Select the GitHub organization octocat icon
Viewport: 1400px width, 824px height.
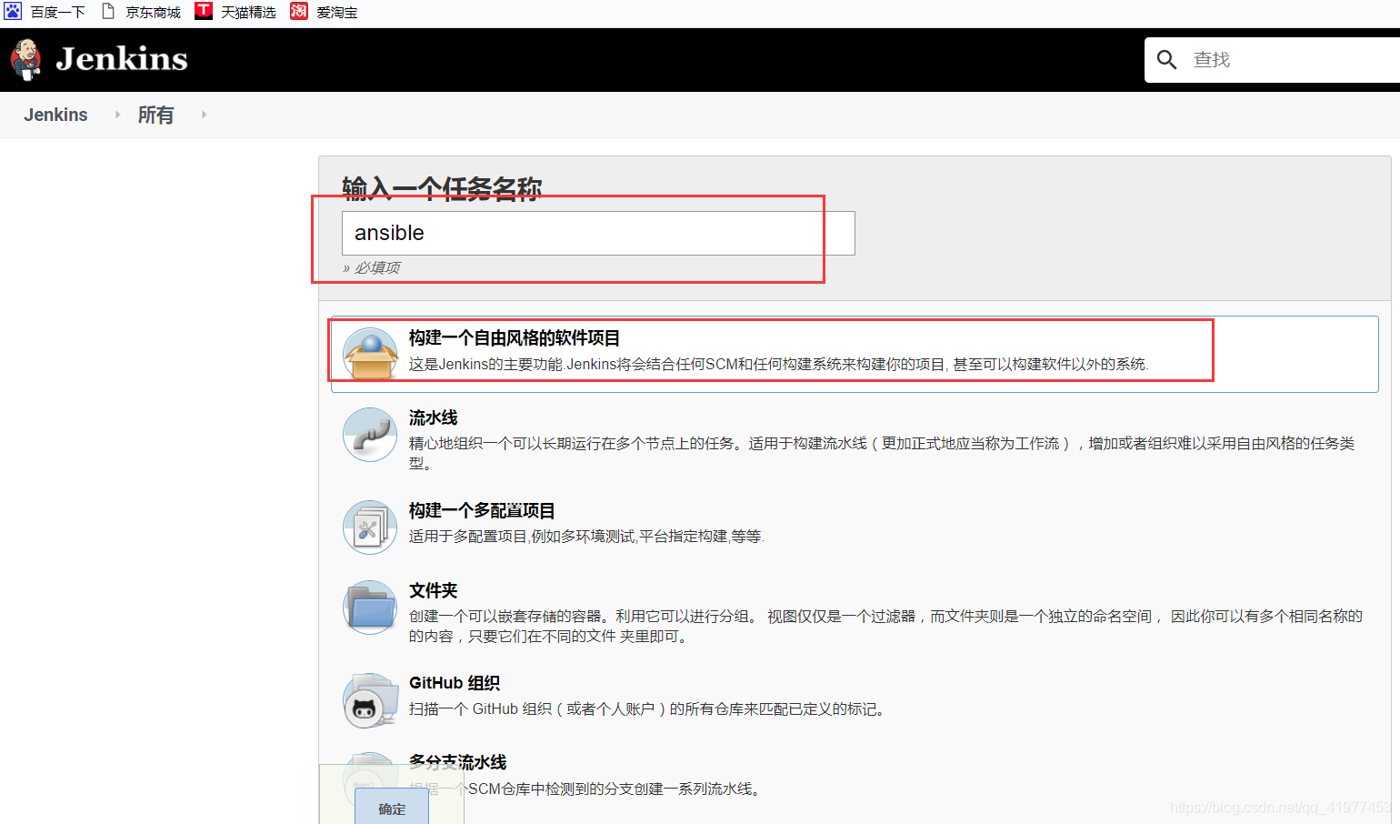370,700
